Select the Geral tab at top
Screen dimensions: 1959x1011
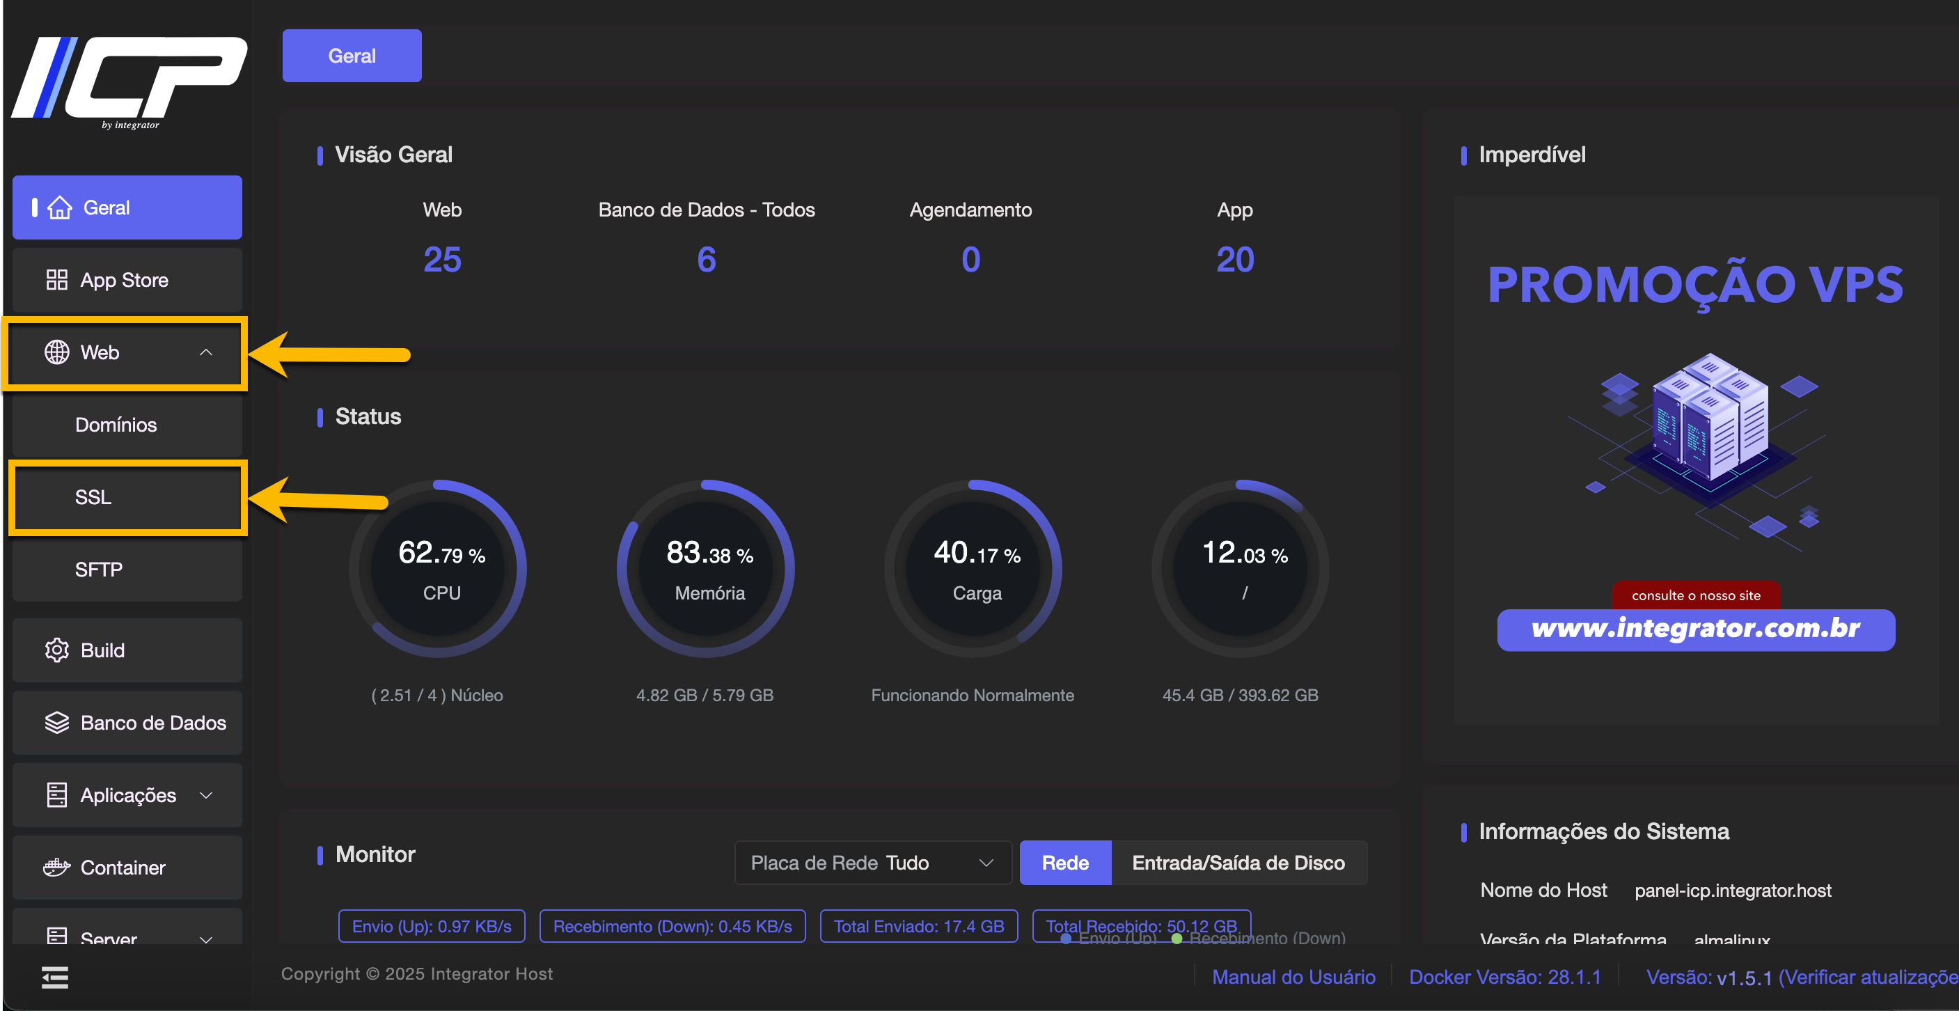pyautogui.click(x=352, y=56)
